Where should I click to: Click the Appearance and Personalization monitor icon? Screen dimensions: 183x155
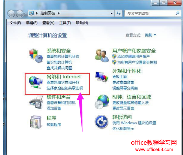[x=102, y=77]
